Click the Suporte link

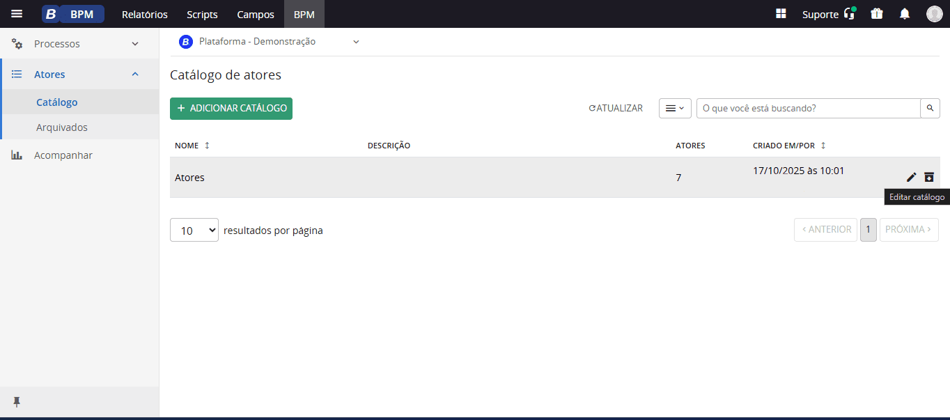click(820, 14)
